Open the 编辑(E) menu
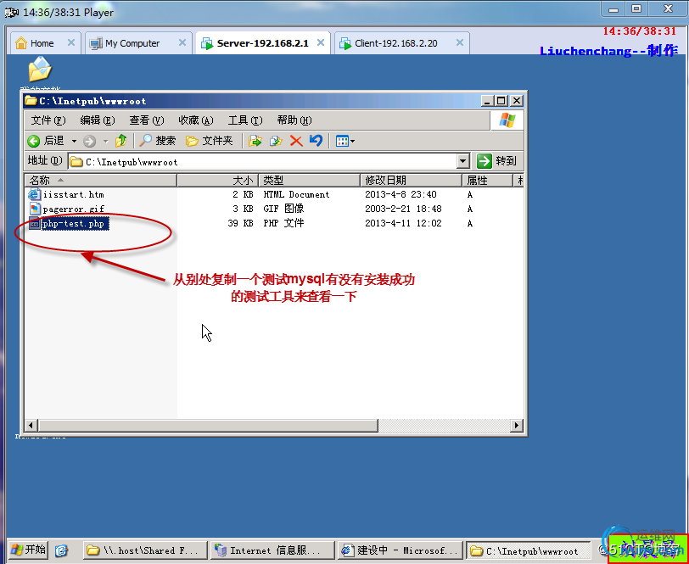Viewport: 689px width, 564px height. point(98,120)
